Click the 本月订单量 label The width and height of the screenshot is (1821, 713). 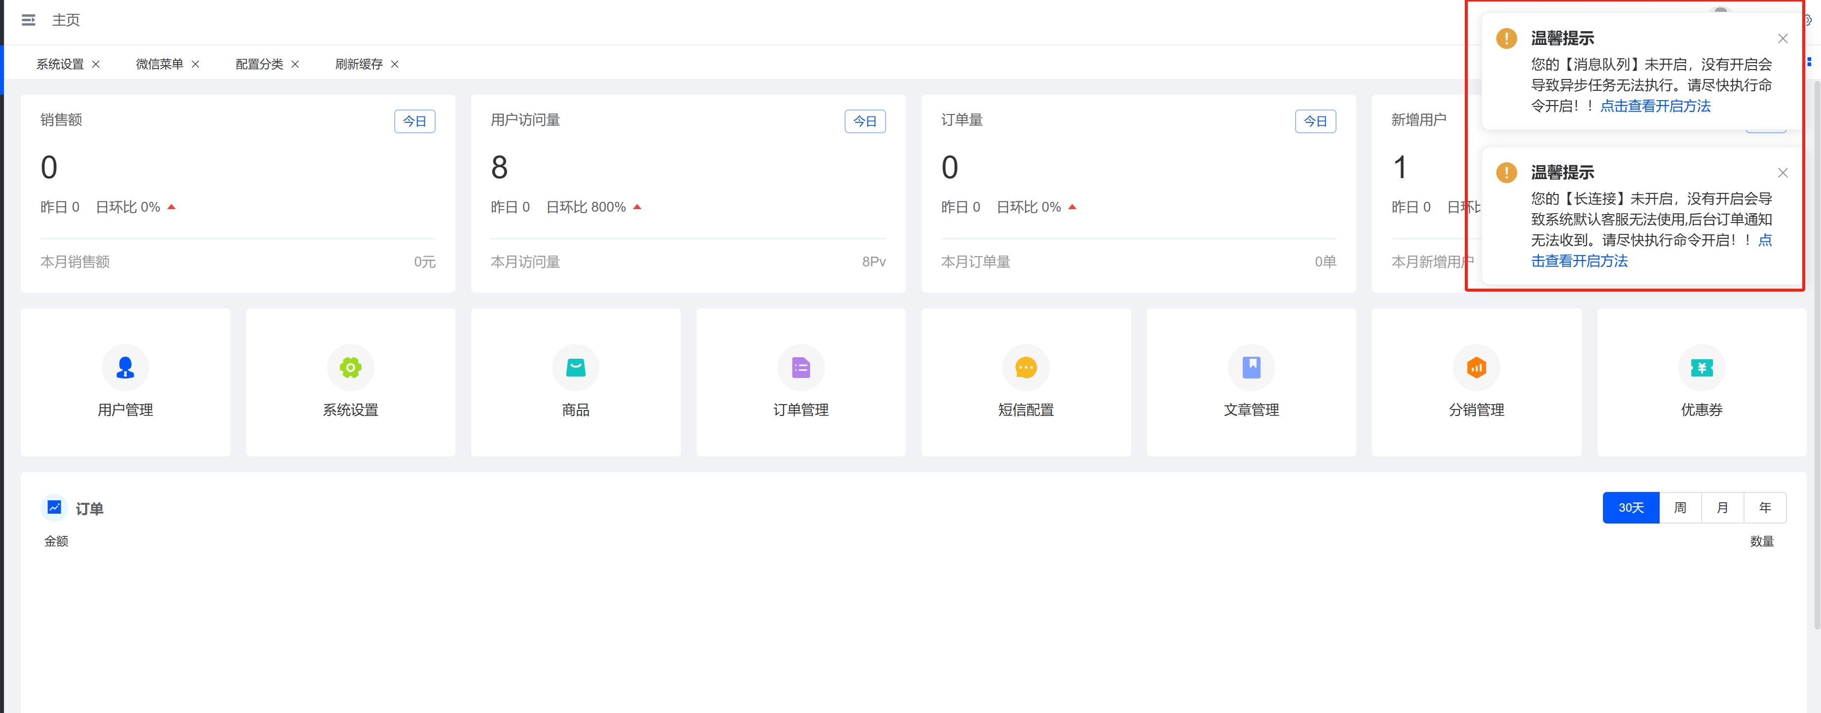(x=975, y=262)
